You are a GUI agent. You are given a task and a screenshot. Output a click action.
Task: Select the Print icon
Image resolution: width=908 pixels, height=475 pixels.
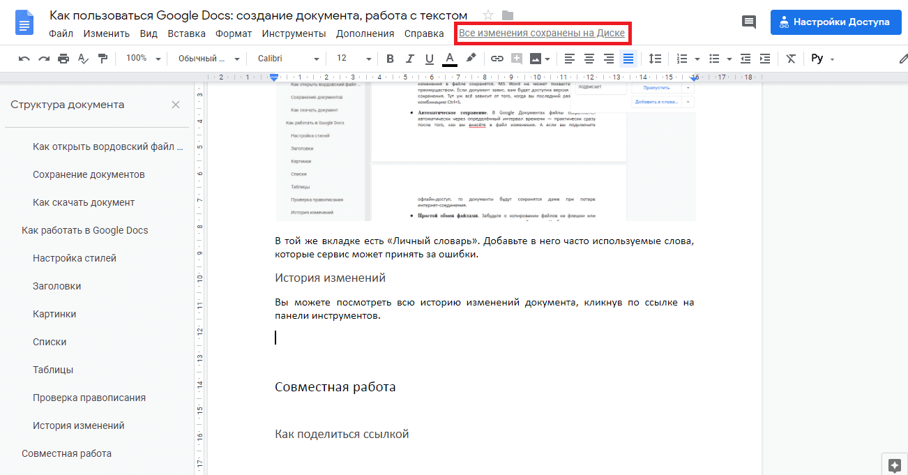(62, 59)
